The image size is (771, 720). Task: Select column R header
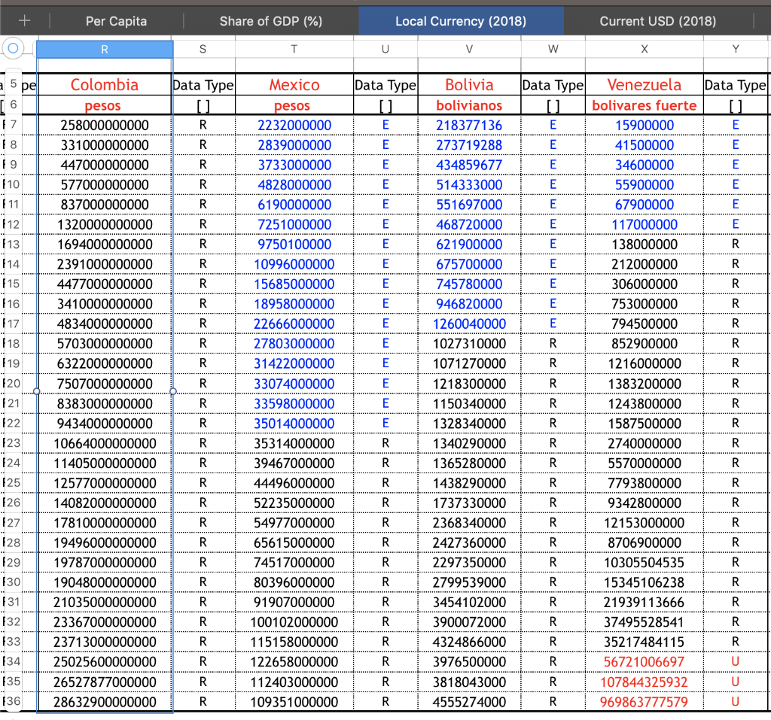click(105, 49)
